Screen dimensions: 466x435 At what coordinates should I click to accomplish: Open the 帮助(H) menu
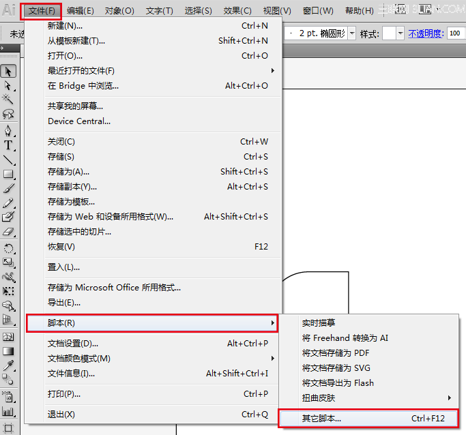pos(360,11)
